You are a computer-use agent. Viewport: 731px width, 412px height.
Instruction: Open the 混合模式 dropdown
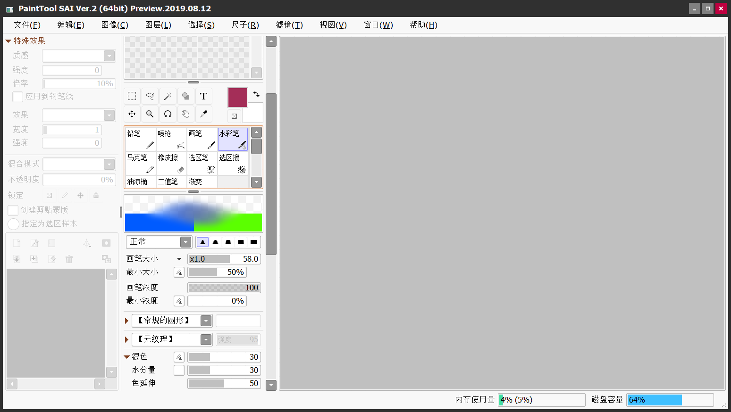pos(109,164)
